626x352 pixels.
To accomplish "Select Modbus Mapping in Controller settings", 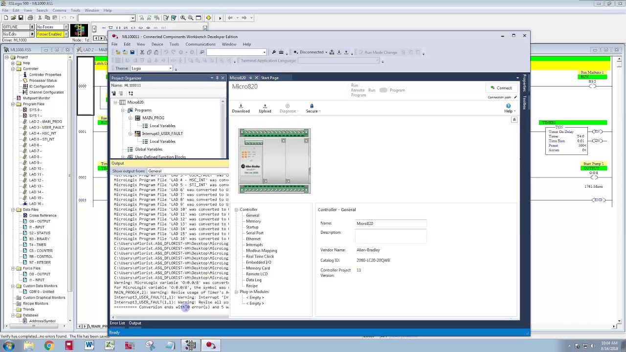I will pos(262,251).
